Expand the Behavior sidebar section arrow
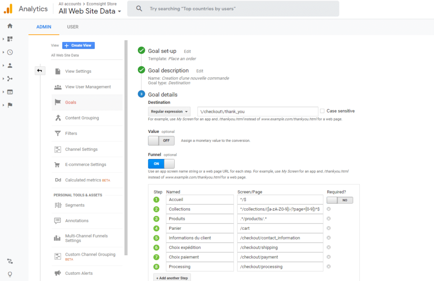434x281 pixels. tap(3, 92)
